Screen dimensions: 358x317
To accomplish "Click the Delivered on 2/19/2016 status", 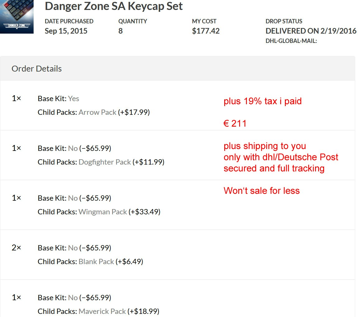I will point(311,31).
